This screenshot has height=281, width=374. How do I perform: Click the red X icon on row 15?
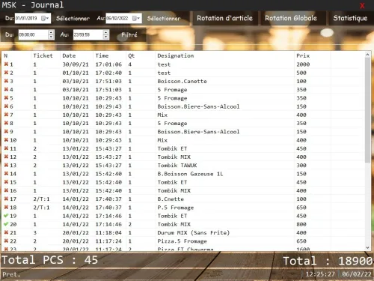[6, 182]
